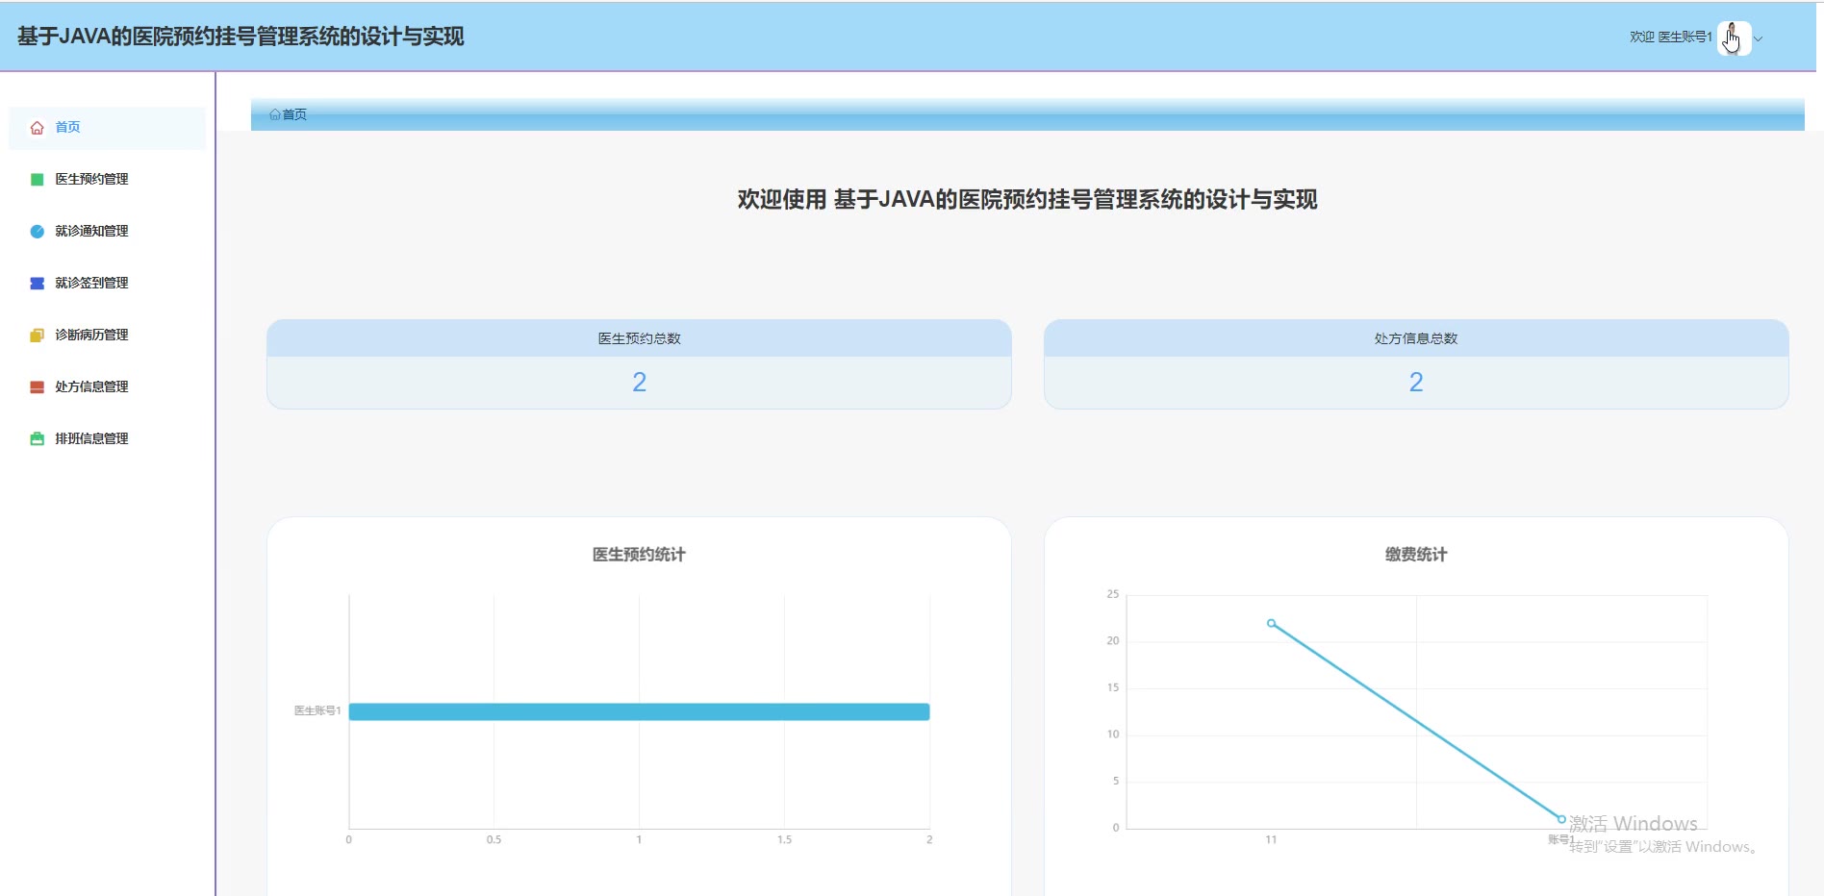Click the 处方信息总数 statistic card

click(1415, 364)
